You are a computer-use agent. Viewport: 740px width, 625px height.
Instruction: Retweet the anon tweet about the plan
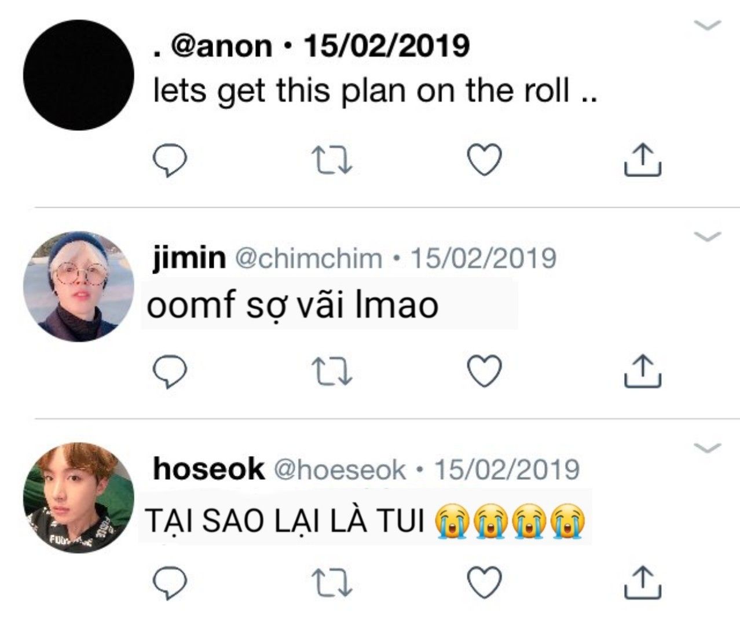(332, 160)
